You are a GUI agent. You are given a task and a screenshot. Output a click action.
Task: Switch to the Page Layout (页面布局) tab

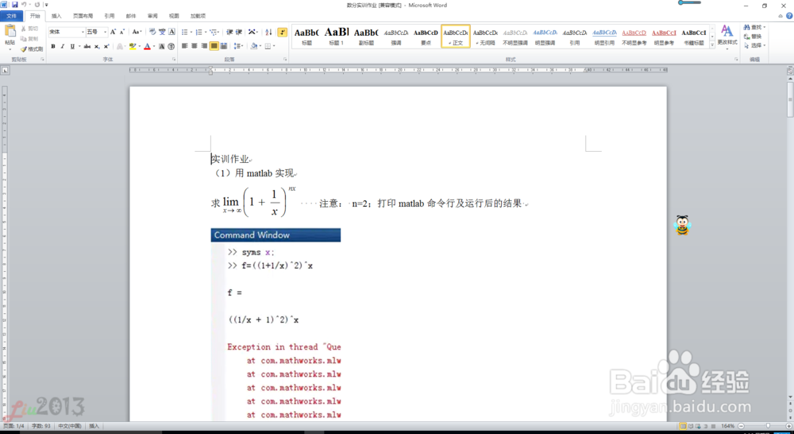(83, 16)
